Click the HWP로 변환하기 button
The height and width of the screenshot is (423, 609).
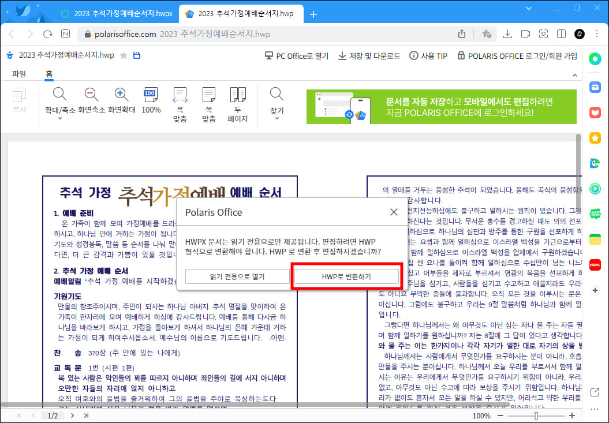[x=346, y=276]
